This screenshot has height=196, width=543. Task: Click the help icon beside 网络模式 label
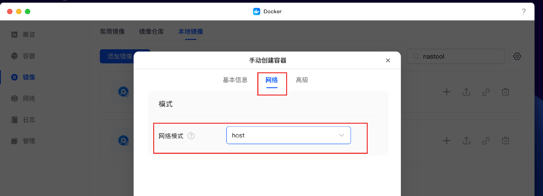(191, 136)
